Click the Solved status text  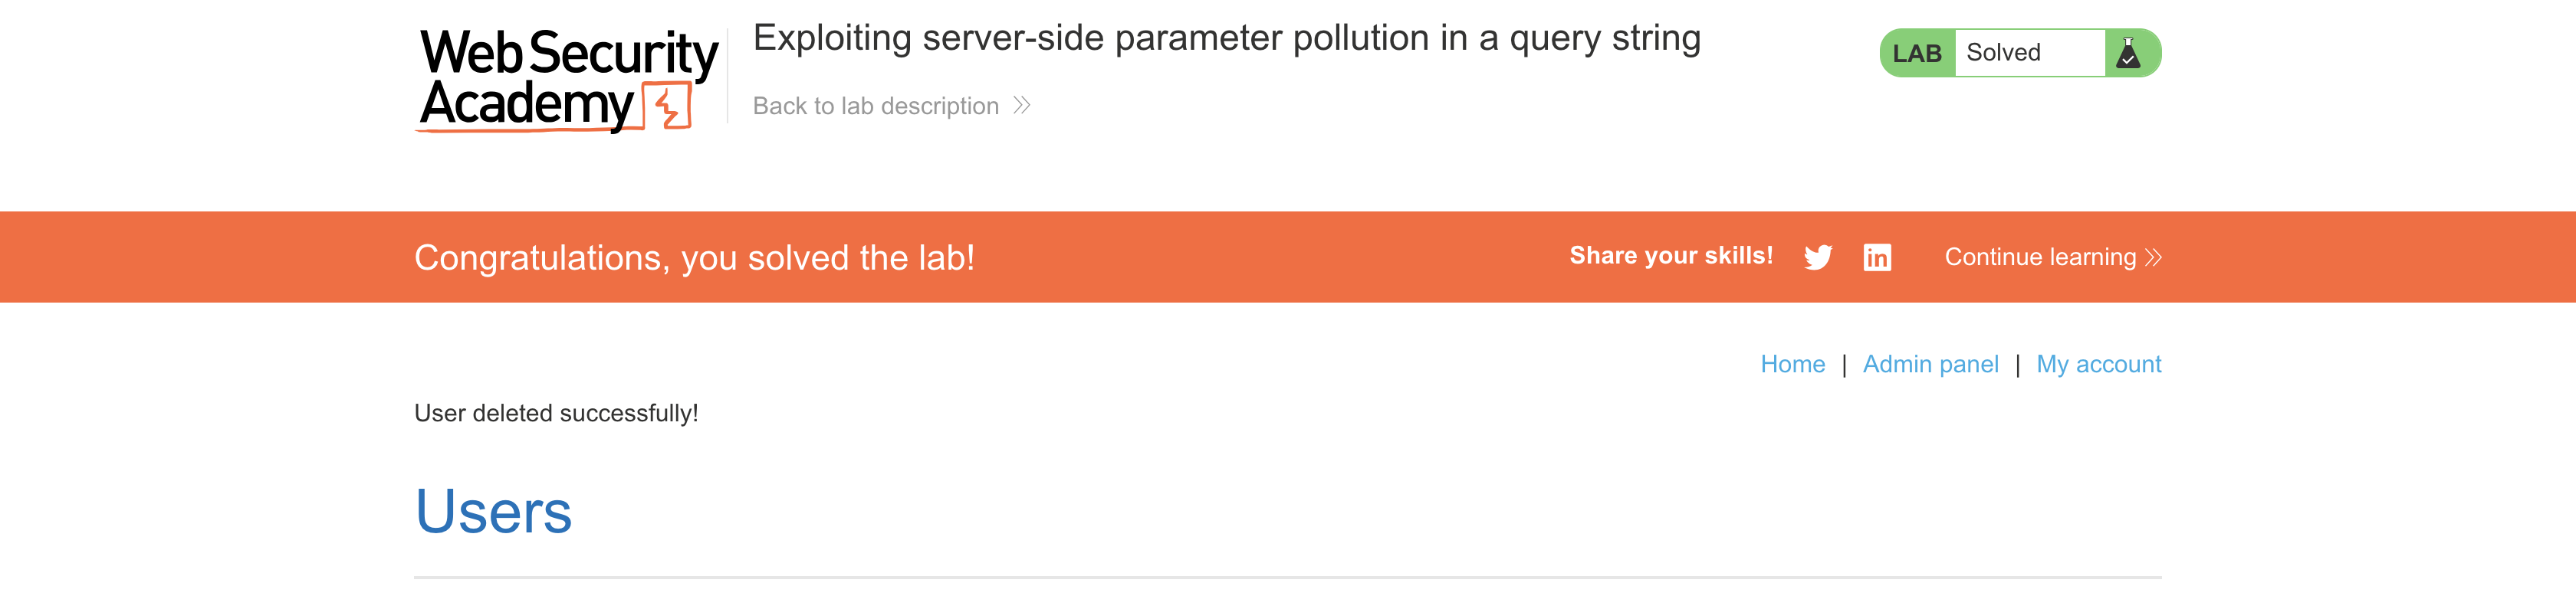[x=2003, y=53]
